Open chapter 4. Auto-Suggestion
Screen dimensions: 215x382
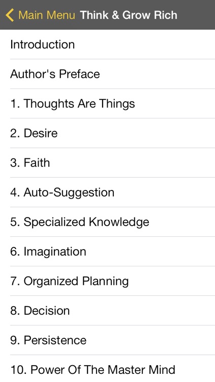[x=108, y=192]
